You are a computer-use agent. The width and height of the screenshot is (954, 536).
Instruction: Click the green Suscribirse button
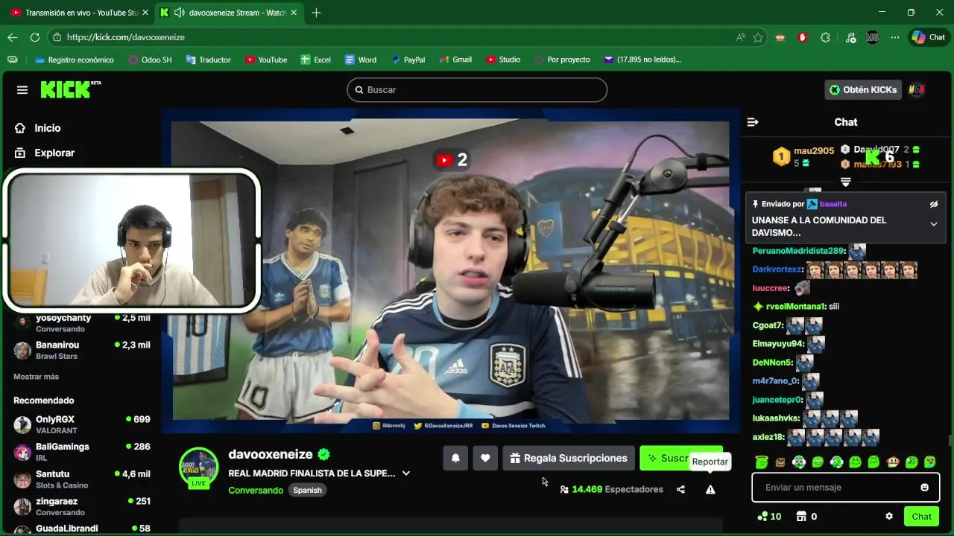tap(680, 458)
